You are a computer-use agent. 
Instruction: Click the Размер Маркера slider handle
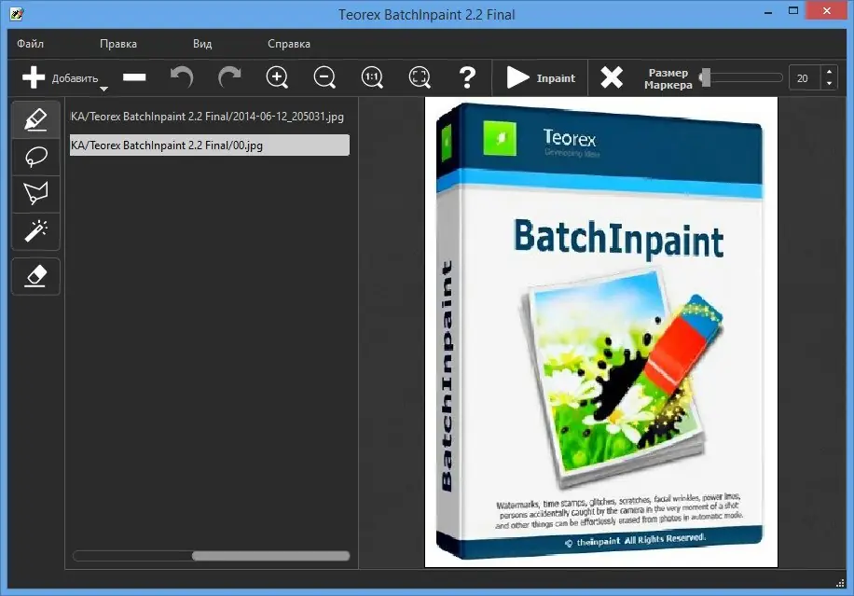706,77
